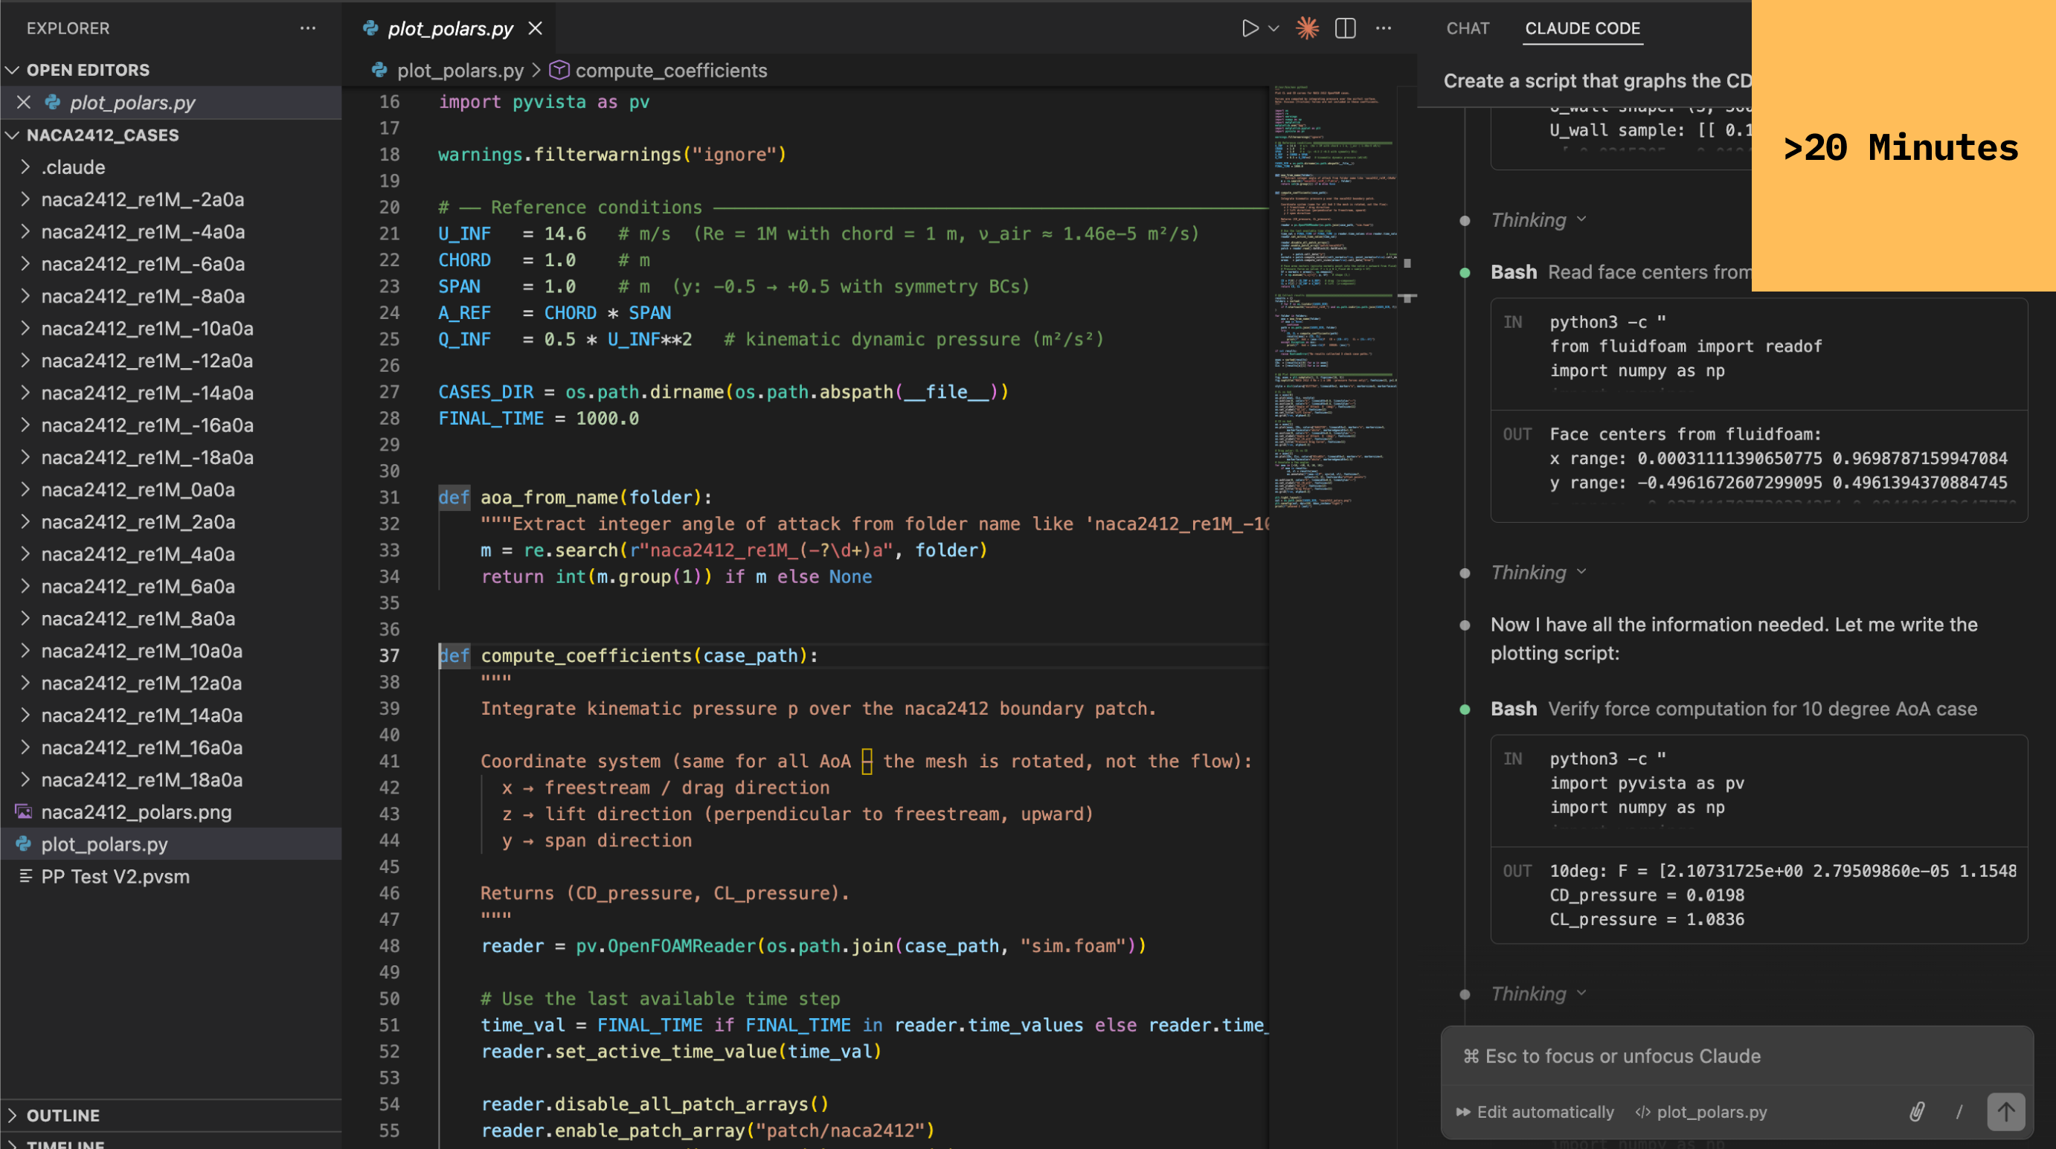Focus the Claude message input field
Viewport: 2056px width, 1149px height.
(1736, 1057)
